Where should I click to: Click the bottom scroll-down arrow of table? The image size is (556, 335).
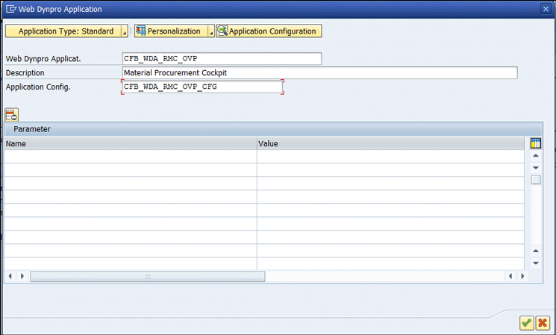pyautogui.click(x=536, y=263)
